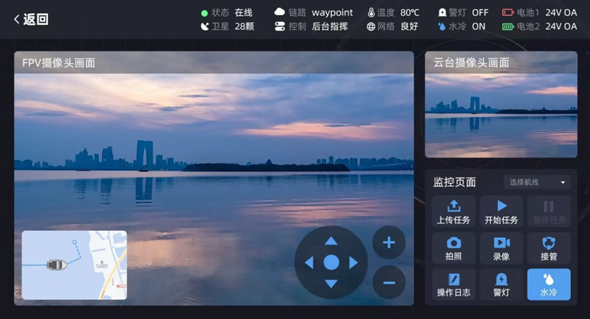Start video recording with 录像 button
The width and height of the screenshot is (590, 319).
(x=501, y=248)
